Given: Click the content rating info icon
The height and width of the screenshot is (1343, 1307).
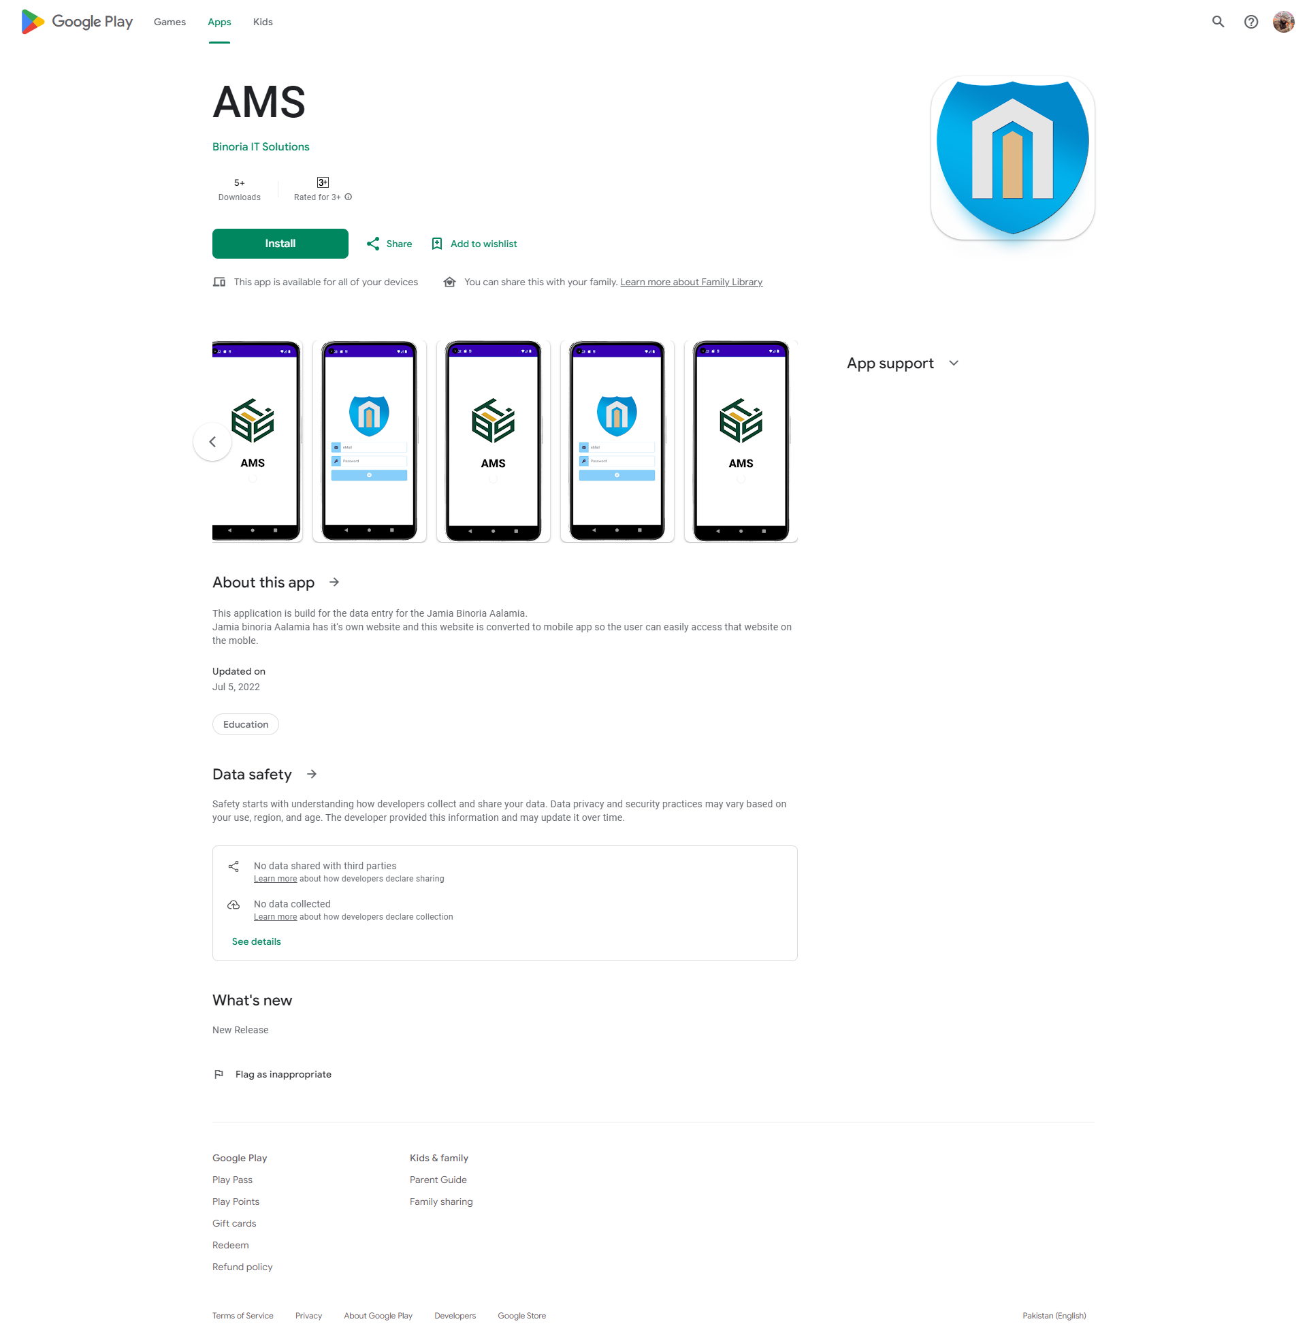Looking at the screenshot, I should [348, 197].
